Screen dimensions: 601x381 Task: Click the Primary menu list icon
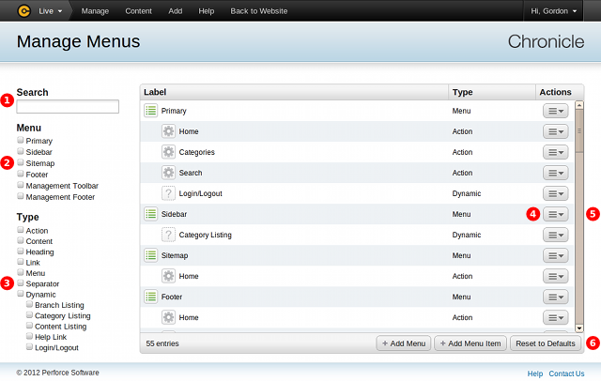coord(150,111)
